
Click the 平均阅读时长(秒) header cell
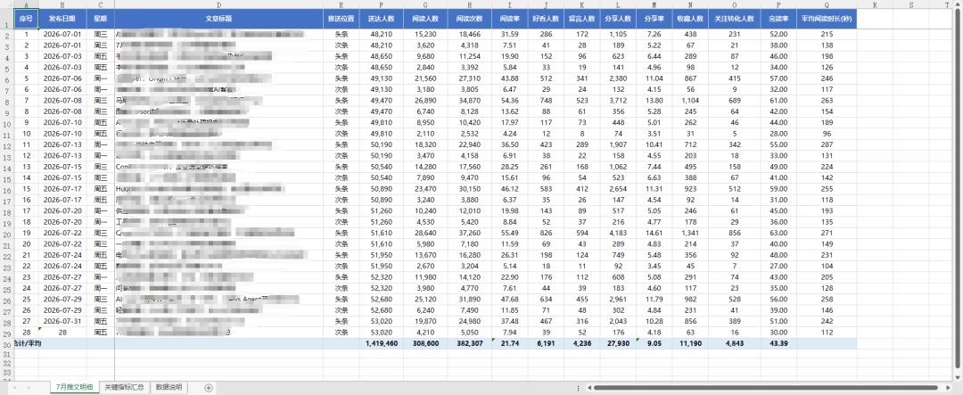click(x=827, y=19)
